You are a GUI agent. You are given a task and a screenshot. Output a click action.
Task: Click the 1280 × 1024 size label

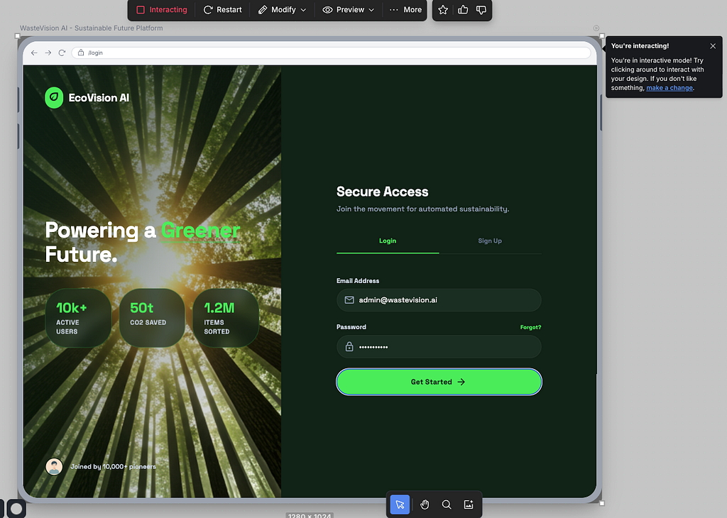(x=310, y=516)
